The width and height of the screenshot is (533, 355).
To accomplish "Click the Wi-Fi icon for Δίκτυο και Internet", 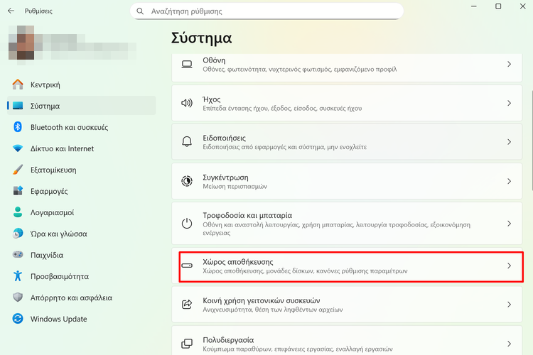I will pyautogui.click(x=18, y=148).
